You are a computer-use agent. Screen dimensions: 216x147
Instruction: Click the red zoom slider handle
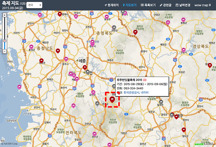(x=5, y=41)
